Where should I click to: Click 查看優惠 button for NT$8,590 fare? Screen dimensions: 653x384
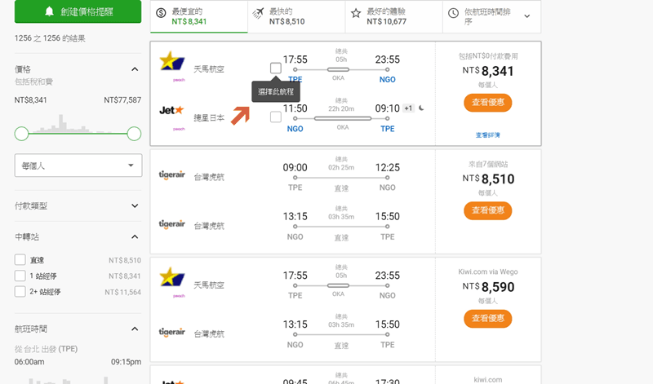[487, 318]
